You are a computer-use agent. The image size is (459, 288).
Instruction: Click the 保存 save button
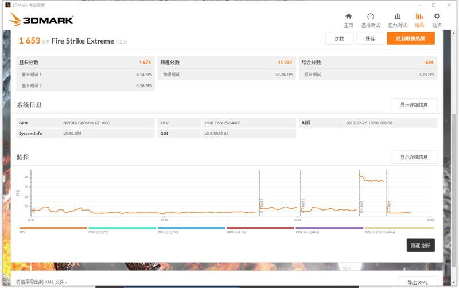coord(370,38)
